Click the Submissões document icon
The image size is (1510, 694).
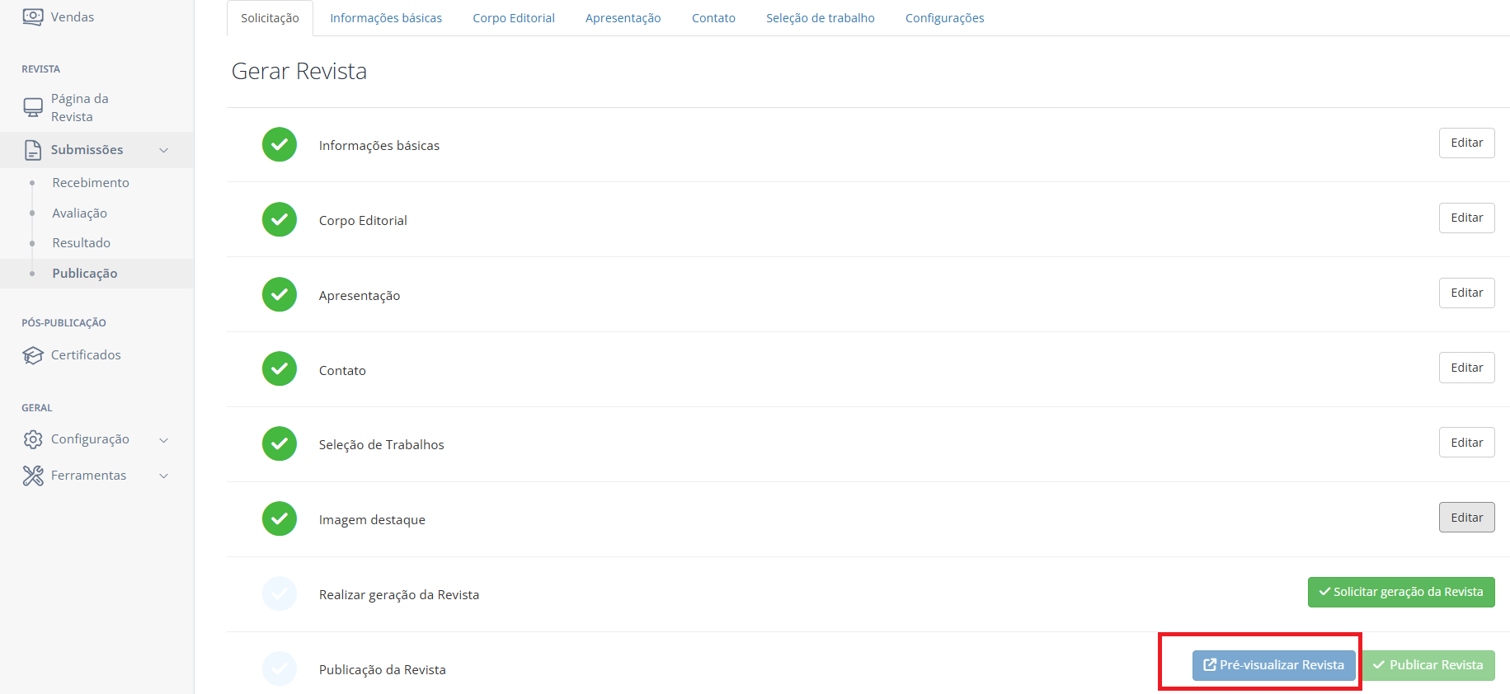(x=33, y=150)
